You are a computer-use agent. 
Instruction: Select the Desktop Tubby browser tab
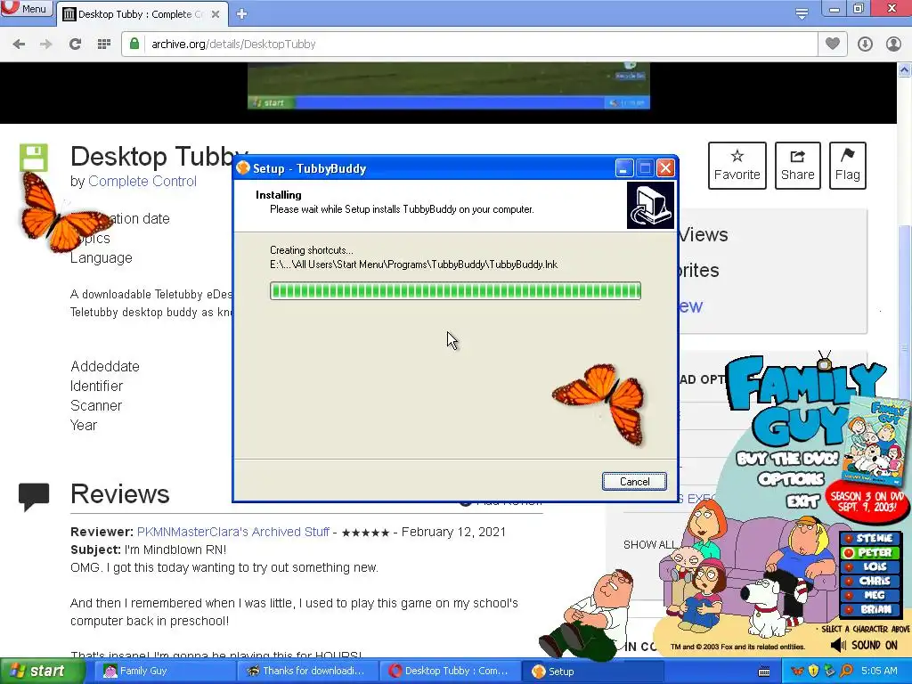tap(142, 14)
